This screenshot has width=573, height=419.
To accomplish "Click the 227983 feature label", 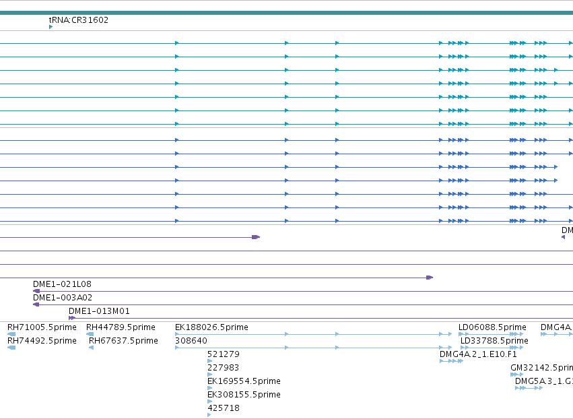I will tap(224, 368).
